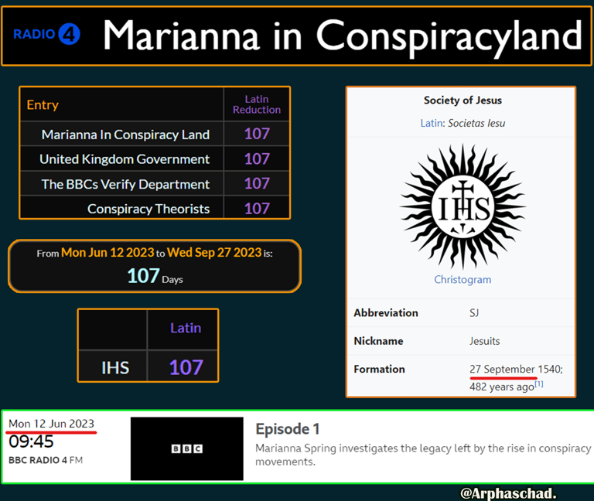This screenshot has width=594, height=501.
Task: Click the 'SJ' abbreviation value
Action: (474, 313)
